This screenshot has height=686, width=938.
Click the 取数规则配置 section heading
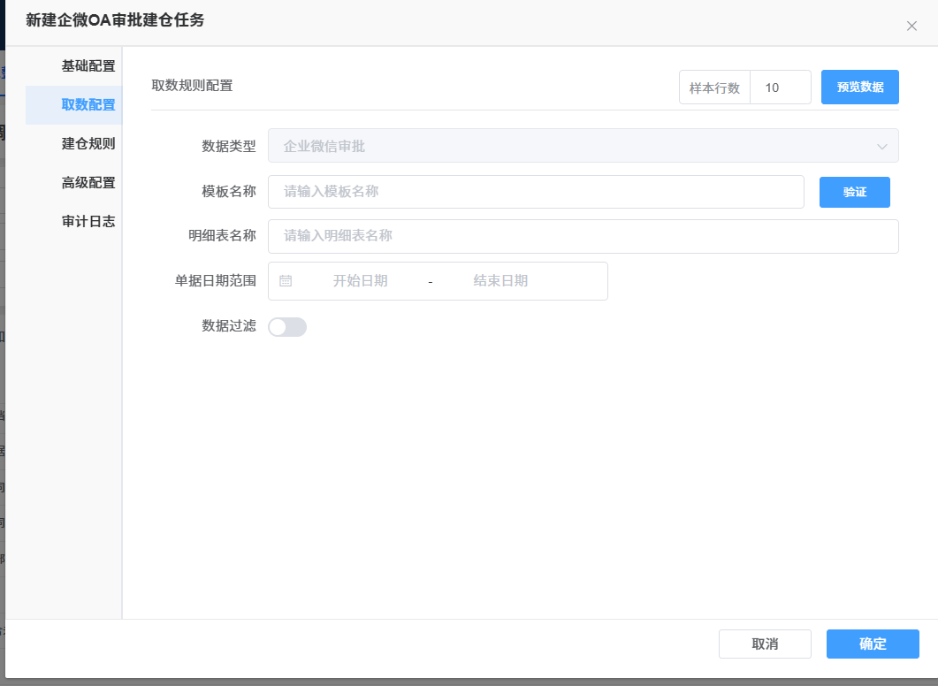[192, 86]
